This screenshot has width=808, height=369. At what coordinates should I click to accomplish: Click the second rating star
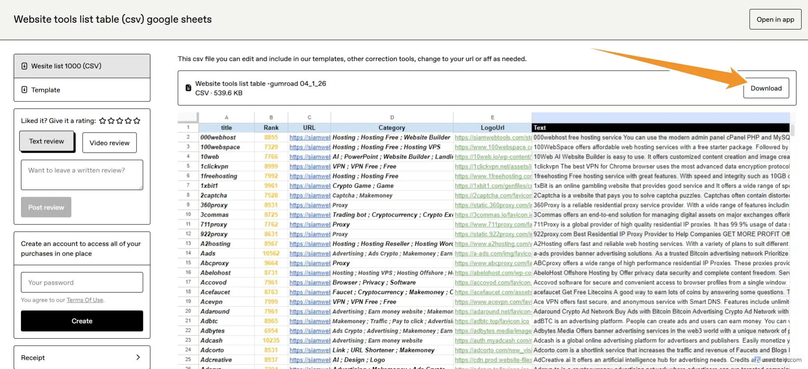click(111, 121)
